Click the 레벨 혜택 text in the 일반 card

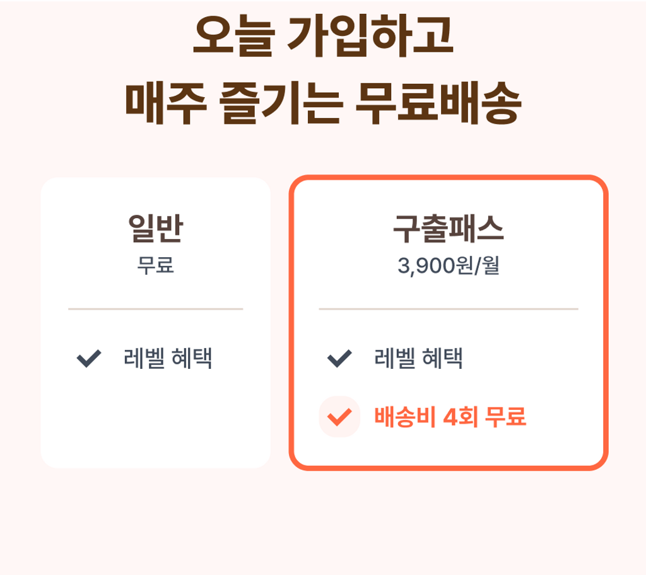[x=168, y=359]
